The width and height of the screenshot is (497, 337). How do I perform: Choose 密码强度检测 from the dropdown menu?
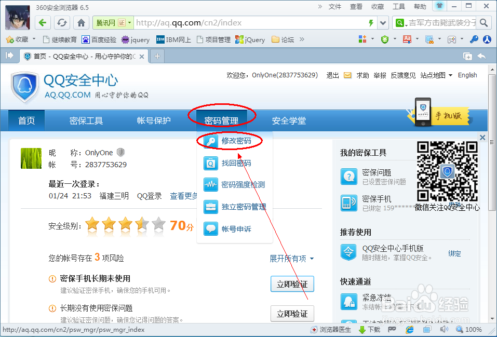tap(234, 184)
